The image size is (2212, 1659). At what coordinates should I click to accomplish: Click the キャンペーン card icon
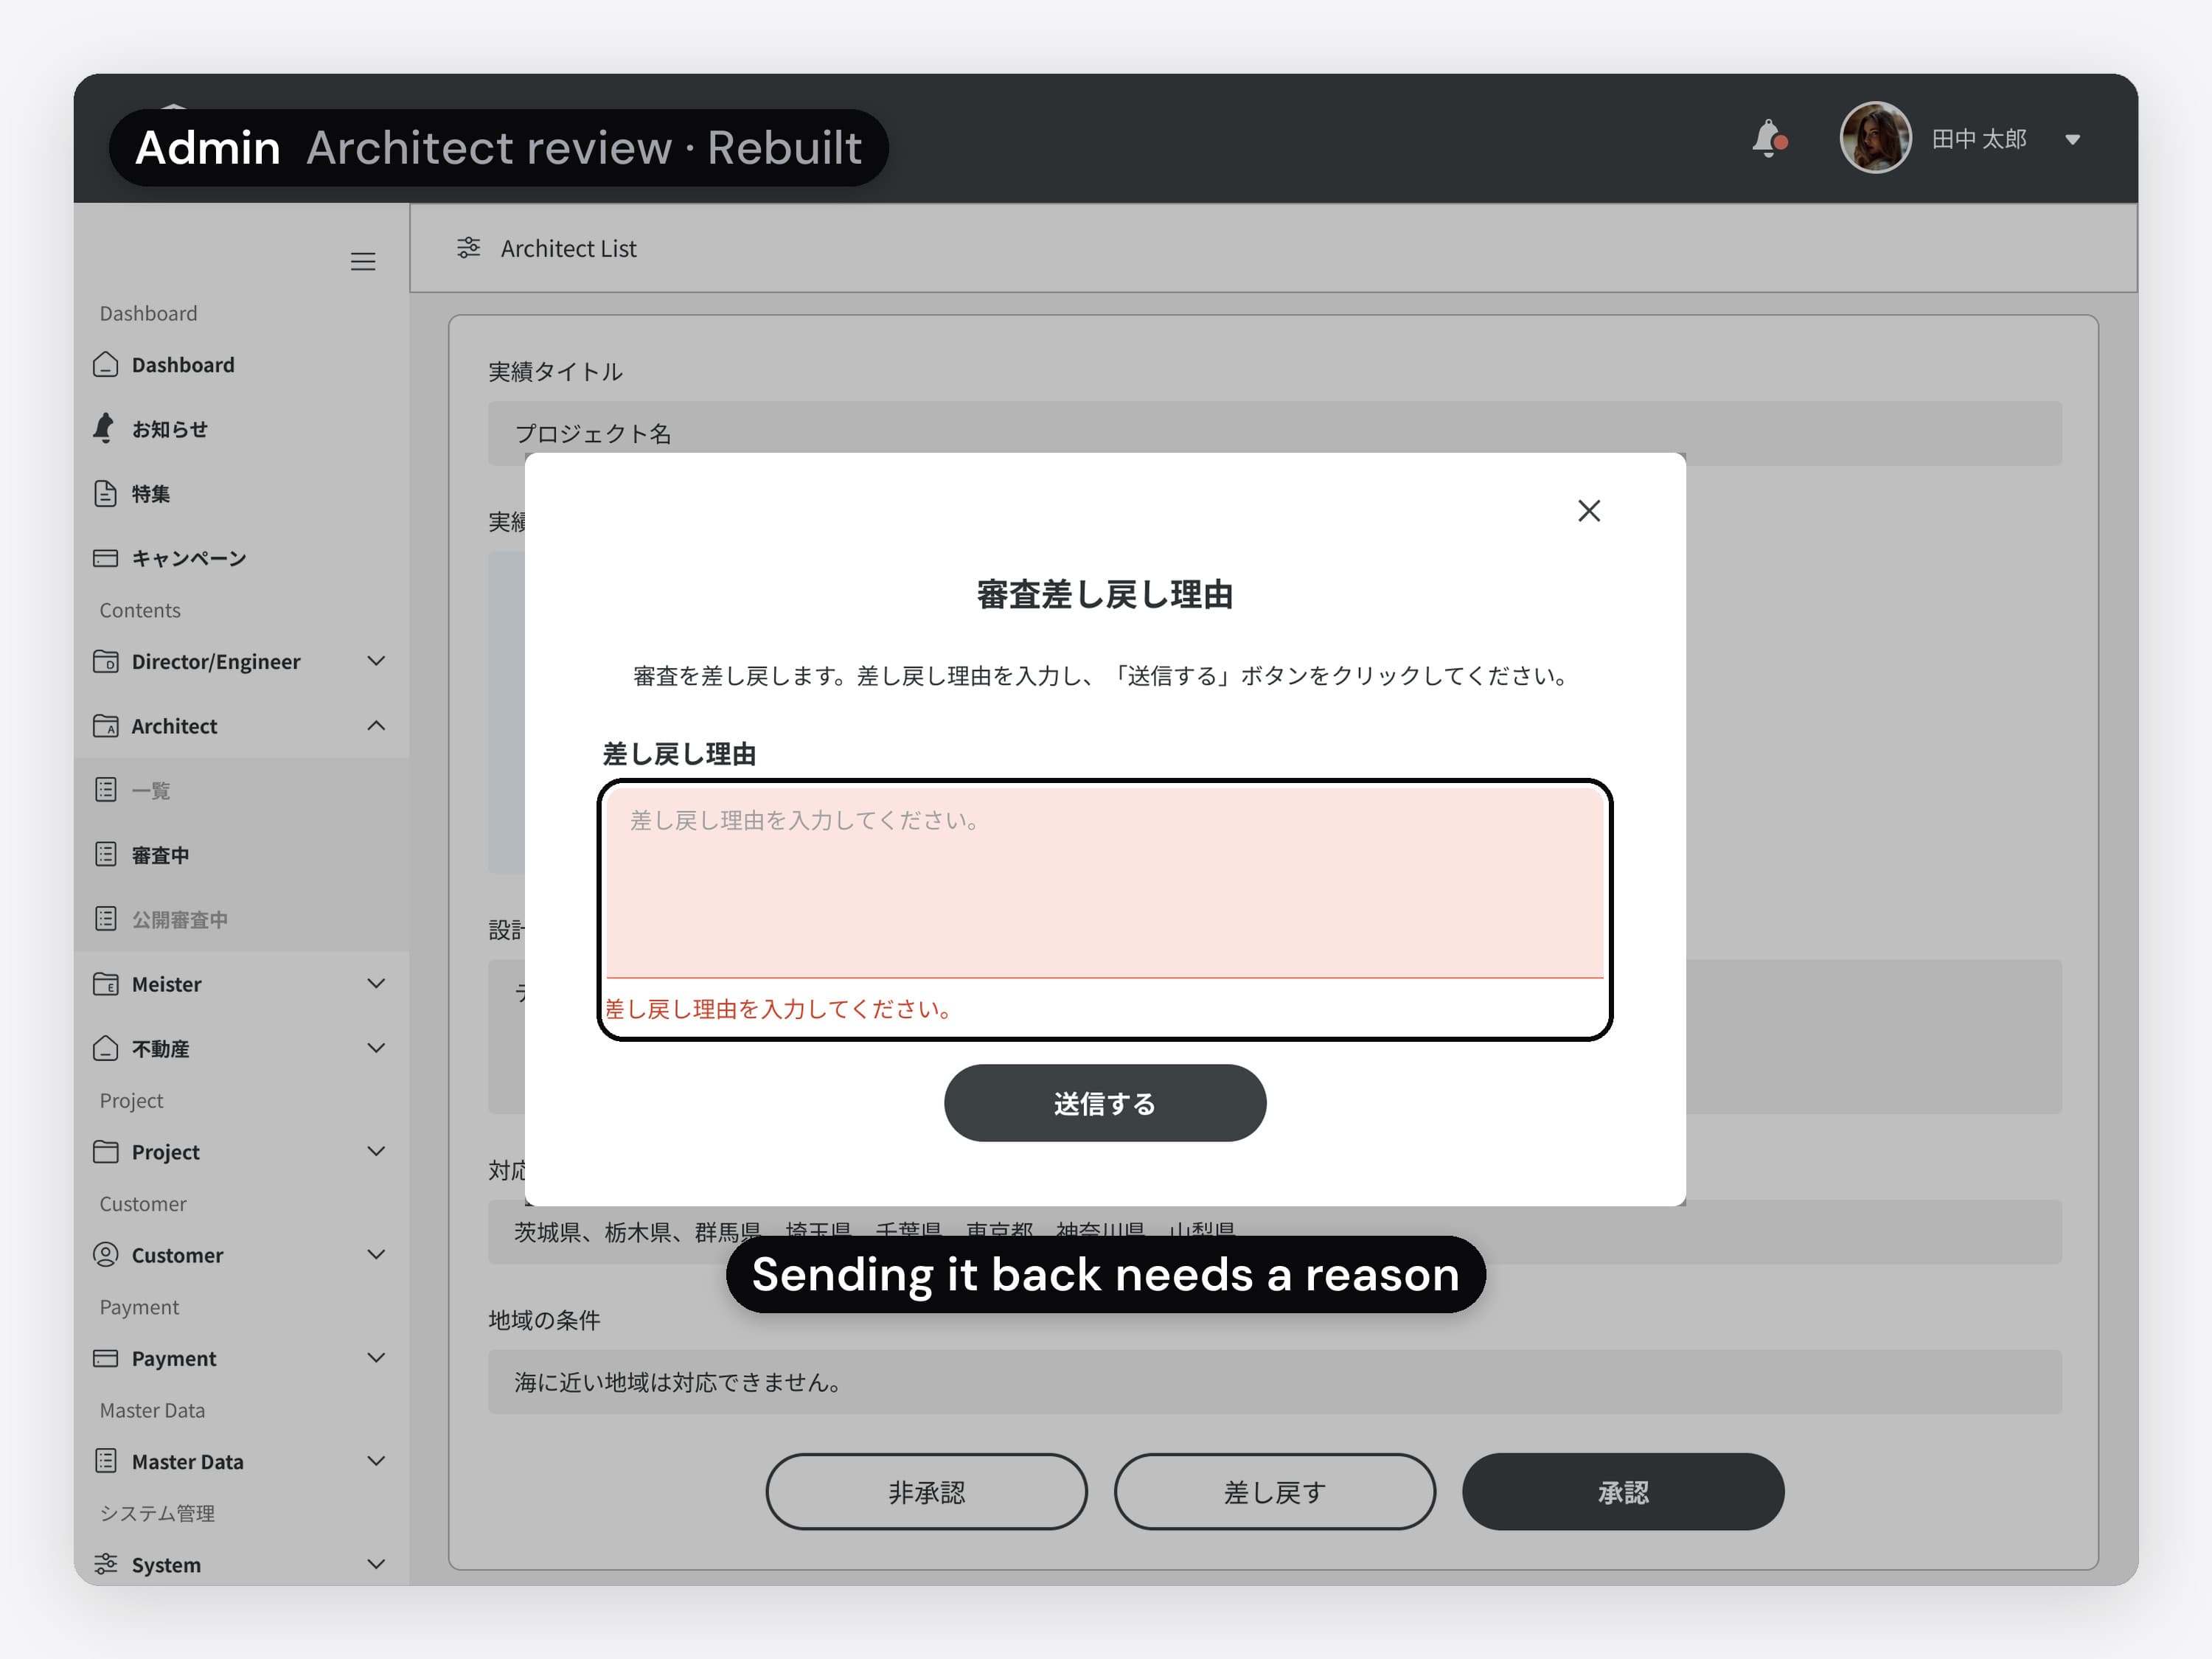(x=105, y=558)
